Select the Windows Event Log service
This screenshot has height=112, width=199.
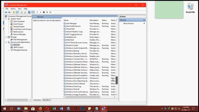tap(73, 86)
